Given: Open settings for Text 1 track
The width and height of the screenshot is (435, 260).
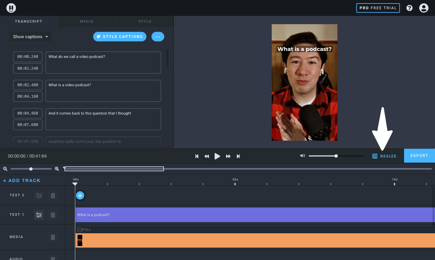Looking at the screenshot, I should click(x=39, y=215).
